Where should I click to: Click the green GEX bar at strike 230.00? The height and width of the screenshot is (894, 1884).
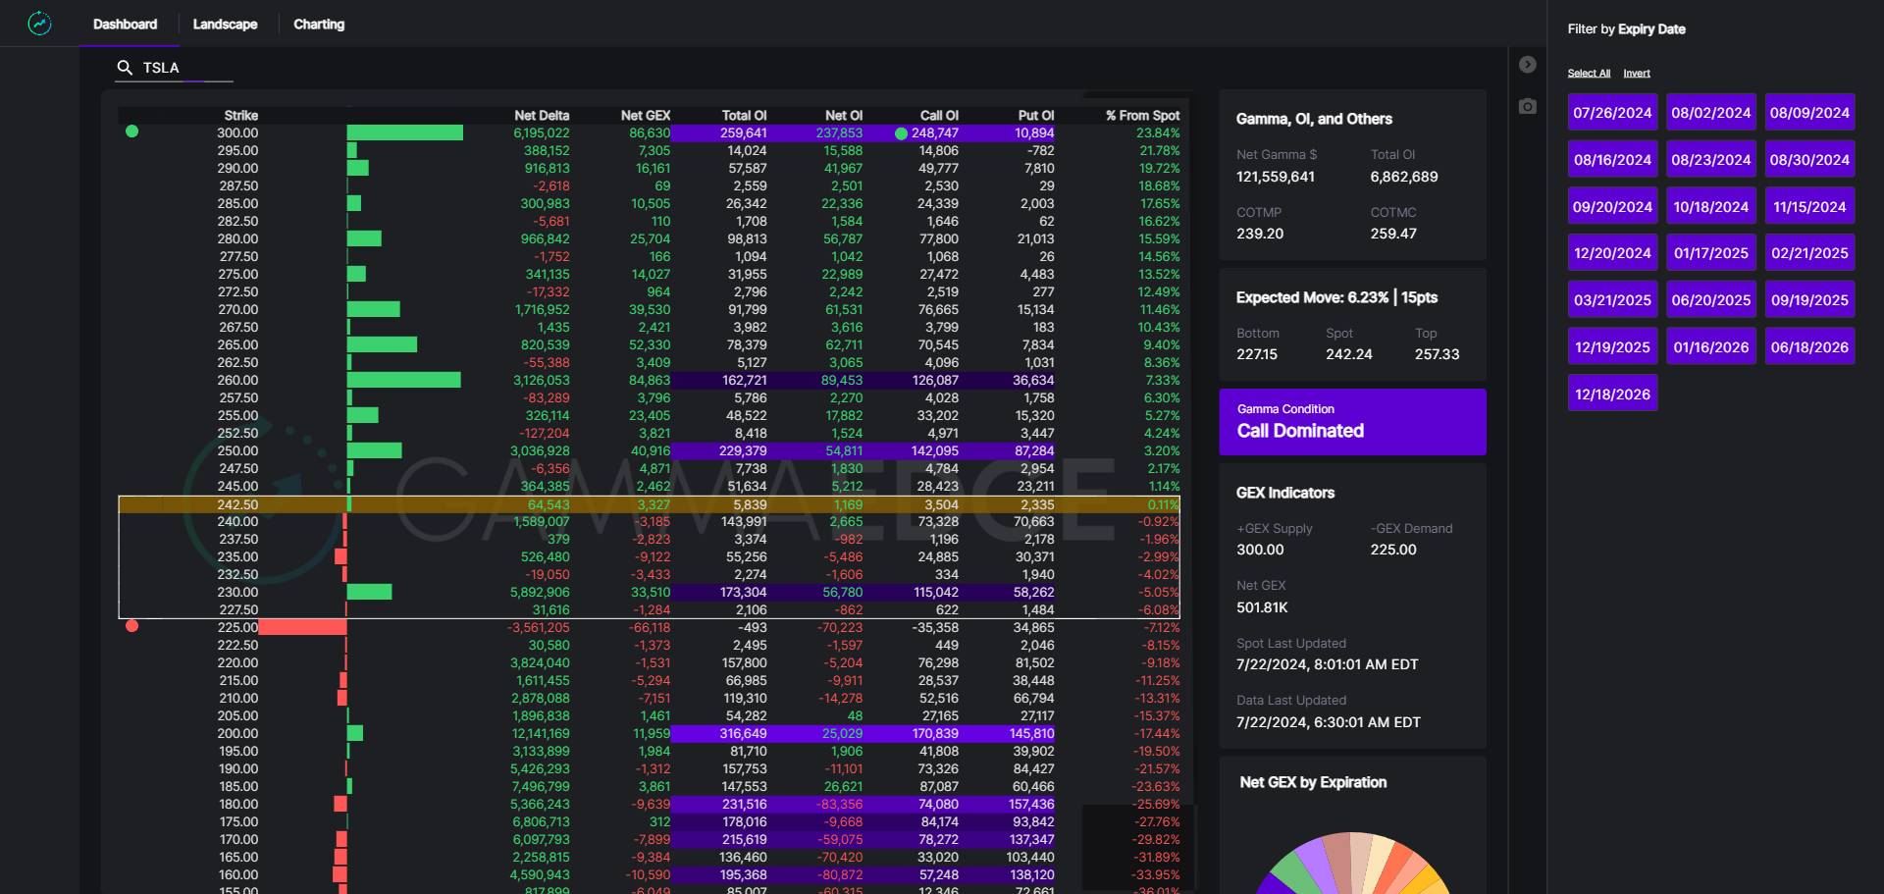point(370,592)
